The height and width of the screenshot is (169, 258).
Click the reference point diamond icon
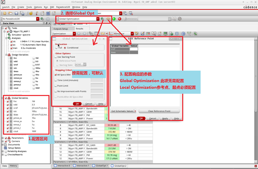(108, 19)
